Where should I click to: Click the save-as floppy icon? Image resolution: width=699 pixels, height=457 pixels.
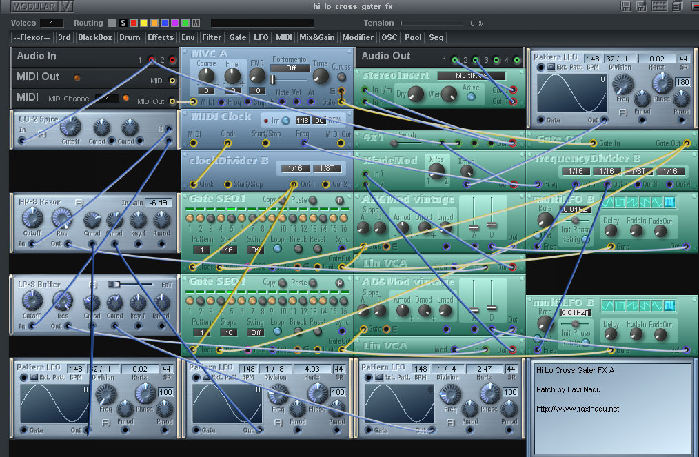pos(642,6)
